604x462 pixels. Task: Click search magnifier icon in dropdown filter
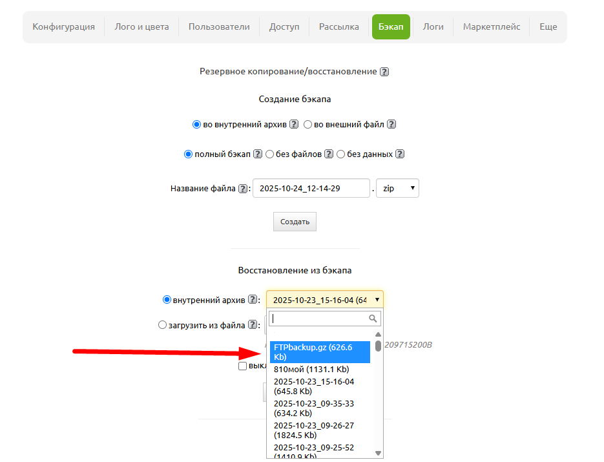(373, 319)
